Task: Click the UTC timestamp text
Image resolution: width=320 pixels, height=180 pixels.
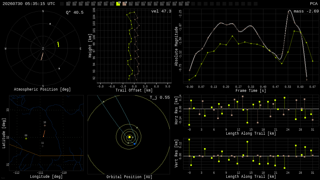Action: point(29,4)
